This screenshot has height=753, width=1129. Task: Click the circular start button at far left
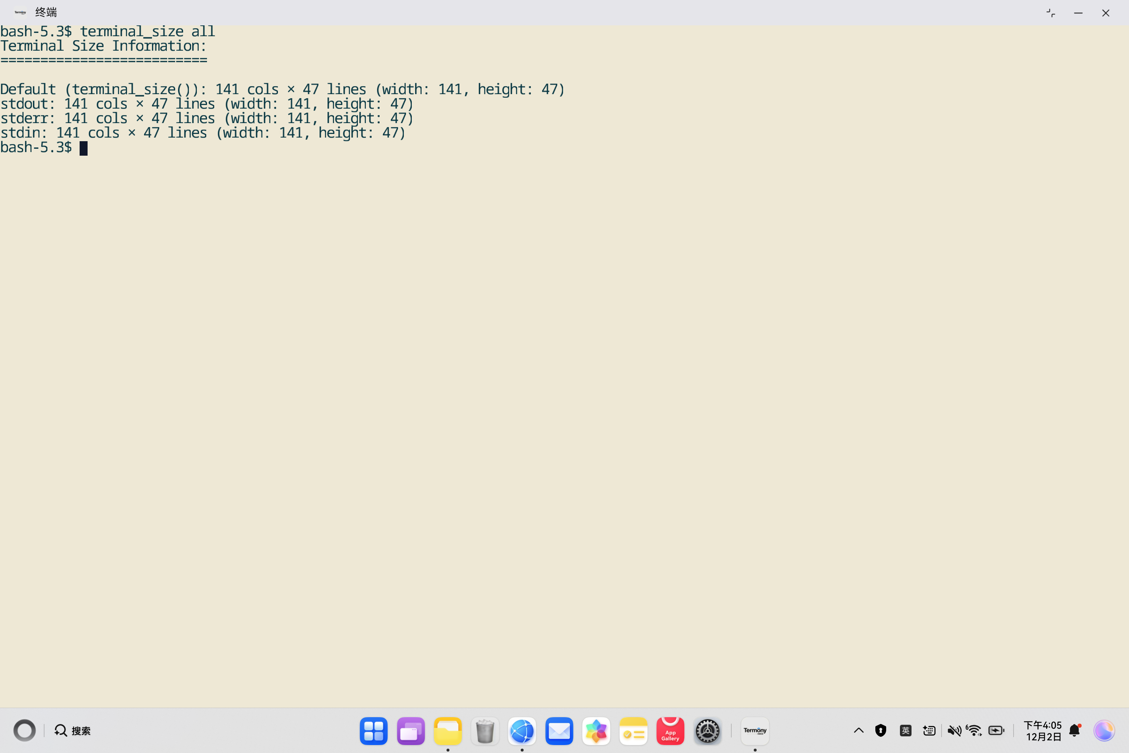[x=25, y=731]
